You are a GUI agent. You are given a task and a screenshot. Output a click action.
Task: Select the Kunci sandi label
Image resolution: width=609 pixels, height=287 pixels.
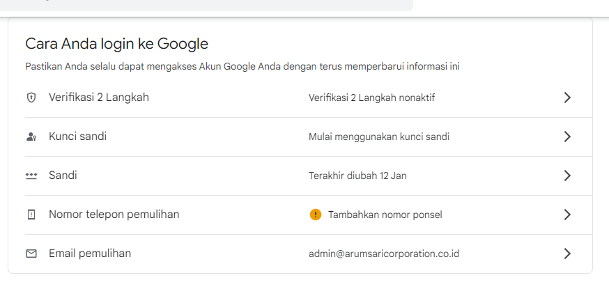click(x=77, y=137)
